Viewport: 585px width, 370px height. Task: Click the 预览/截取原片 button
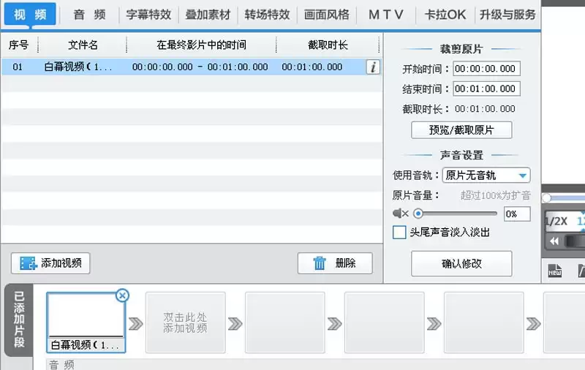coord(461,130)
